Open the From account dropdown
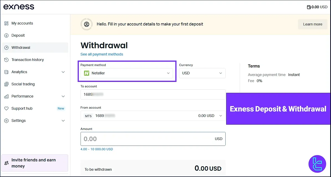331x177 pixels. [220, 116]
